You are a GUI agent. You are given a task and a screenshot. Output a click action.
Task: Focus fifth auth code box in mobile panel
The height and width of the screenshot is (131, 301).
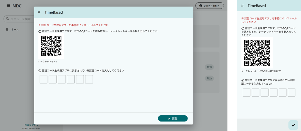coord(283,92)
